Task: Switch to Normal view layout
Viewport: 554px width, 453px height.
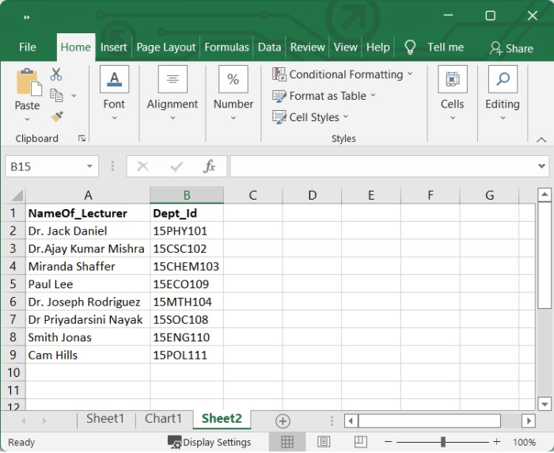Action: (x=287, y=442)
